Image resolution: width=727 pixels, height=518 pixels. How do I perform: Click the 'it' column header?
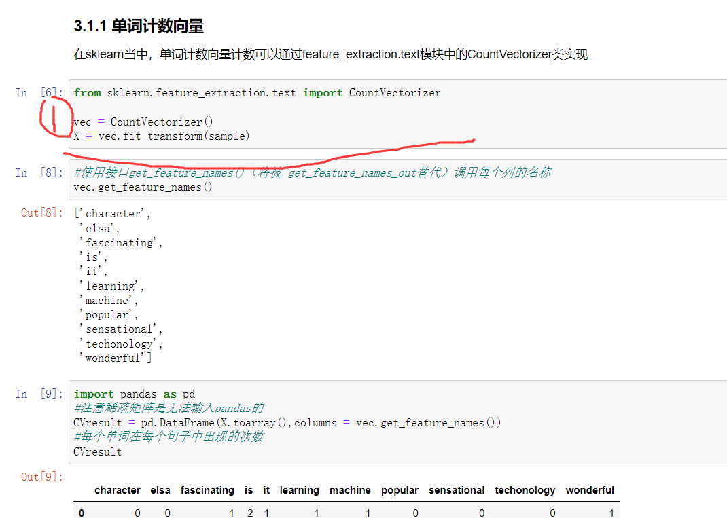(x=266, y=490)
